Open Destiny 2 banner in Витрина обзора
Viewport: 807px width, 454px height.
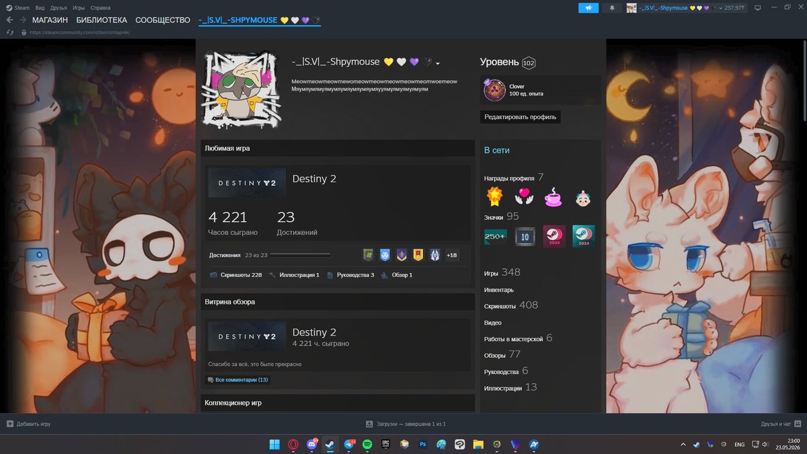click(x=247, y=336)
